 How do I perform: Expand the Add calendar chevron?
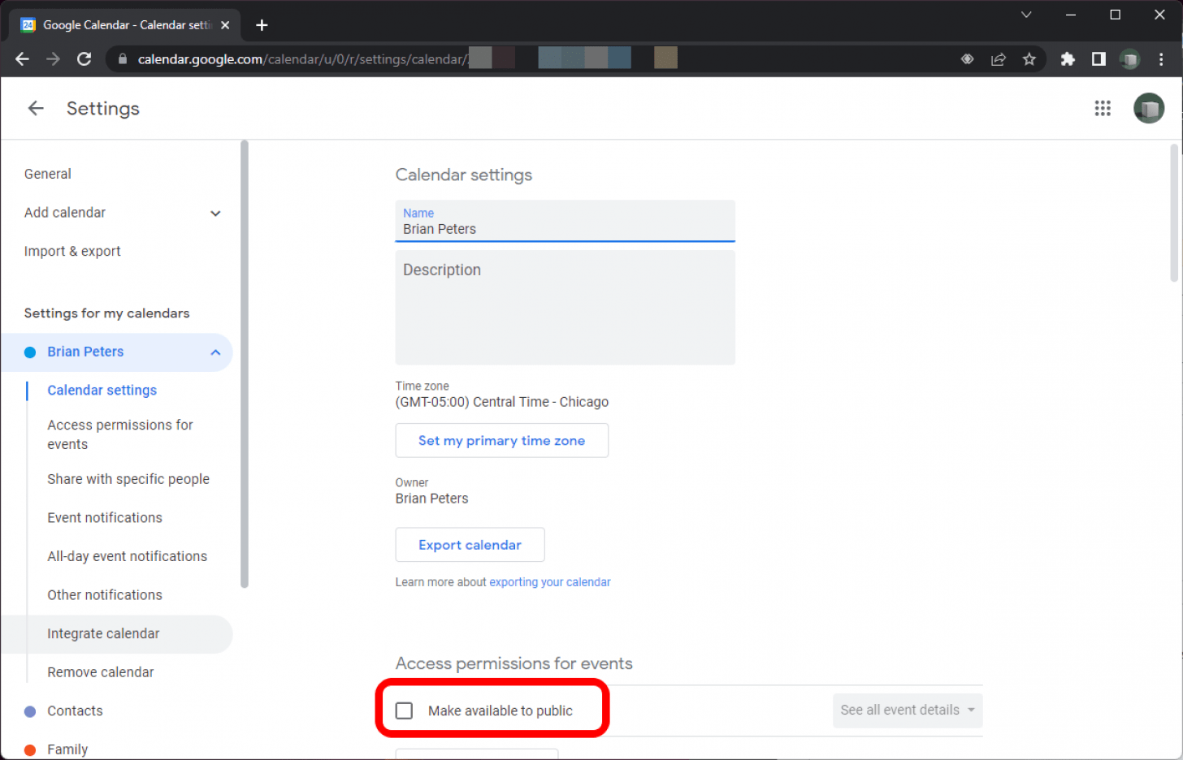pos(215,213)
